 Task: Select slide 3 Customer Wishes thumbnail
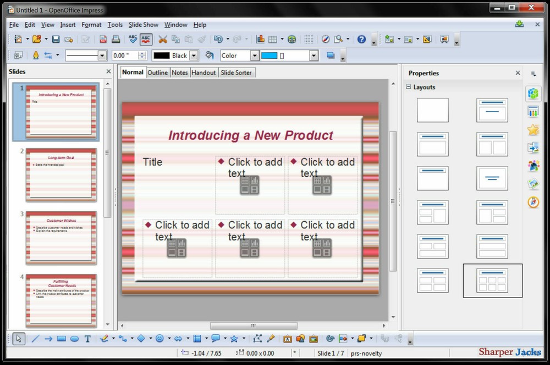click(61, 237)
